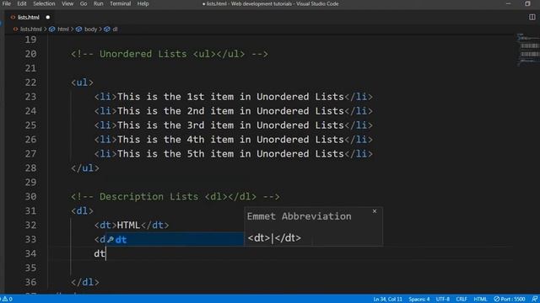
Task: Open the Go menu
Action: pyautogui.click(x=84, y=3)
